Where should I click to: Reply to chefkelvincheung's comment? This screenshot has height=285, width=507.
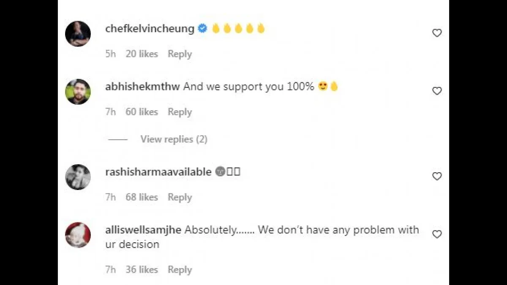coord(180,54)
